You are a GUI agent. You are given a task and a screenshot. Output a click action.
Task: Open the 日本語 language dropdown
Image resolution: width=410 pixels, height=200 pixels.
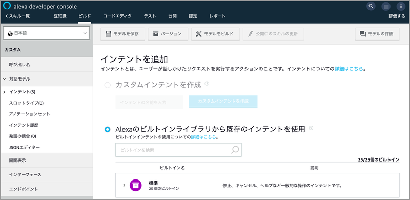[46, 33]
